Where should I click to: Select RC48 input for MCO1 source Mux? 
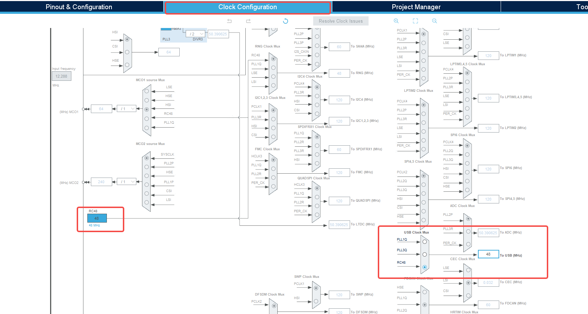(147, 118)
